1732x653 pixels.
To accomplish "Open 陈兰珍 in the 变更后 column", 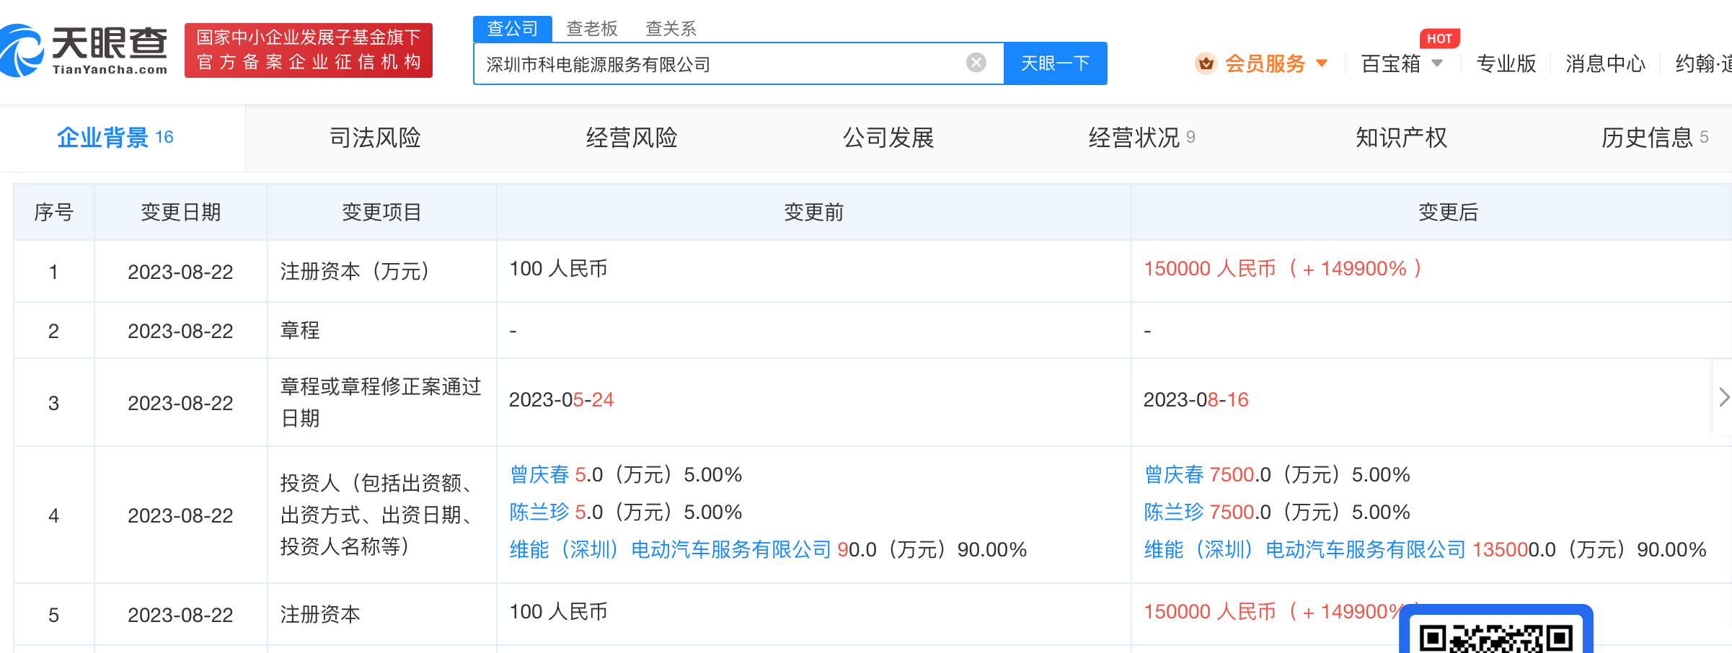I will [1174, 512].
